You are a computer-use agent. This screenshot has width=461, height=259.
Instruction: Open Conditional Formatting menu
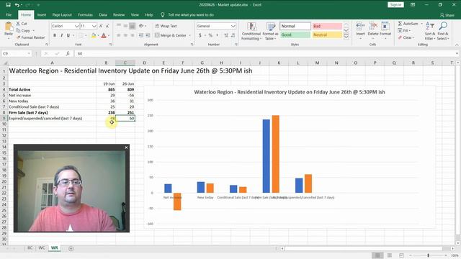point(251,31)
